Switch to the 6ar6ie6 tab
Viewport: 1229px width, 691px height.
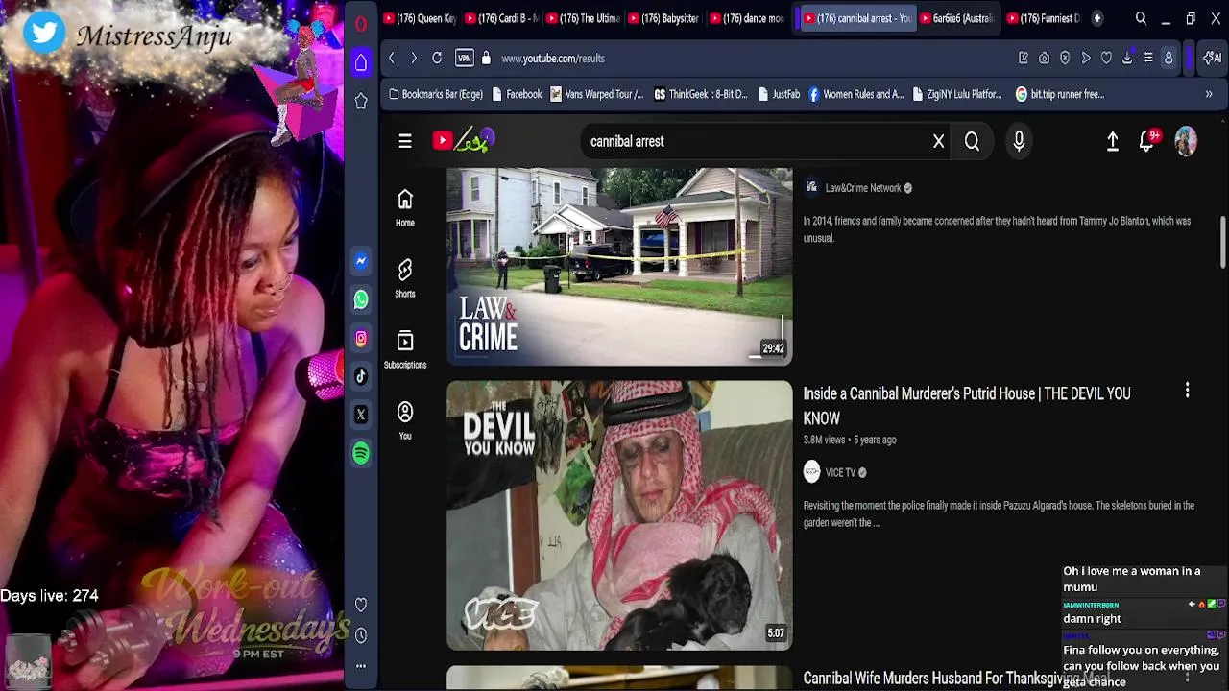957,18
